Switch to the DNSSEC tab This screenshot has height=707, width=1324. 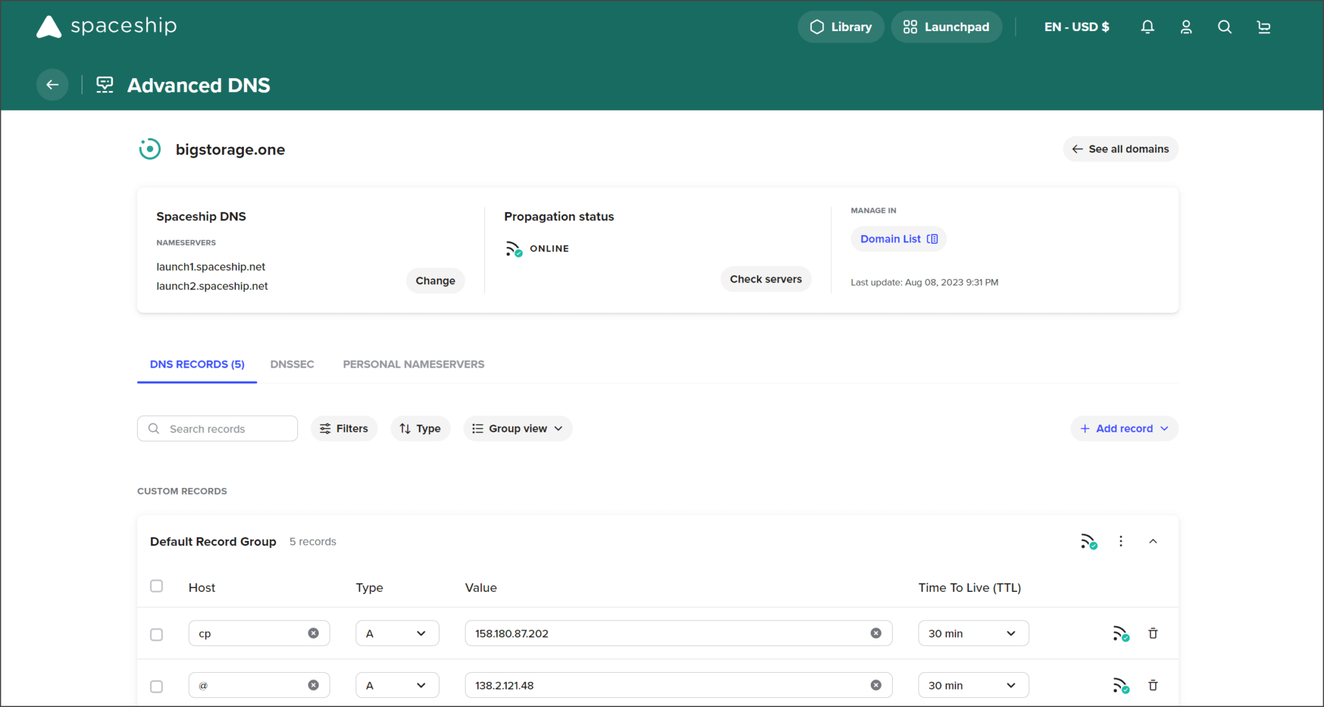(x=292, y=364)
